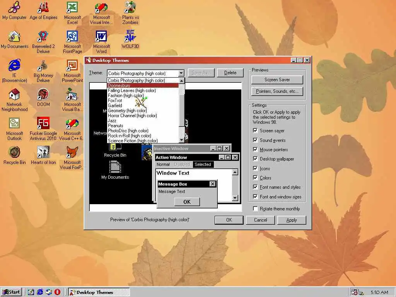Click the Show Desktop quick launch icon
This screenshot has width=396, height=297.
(x=31, y=292)
